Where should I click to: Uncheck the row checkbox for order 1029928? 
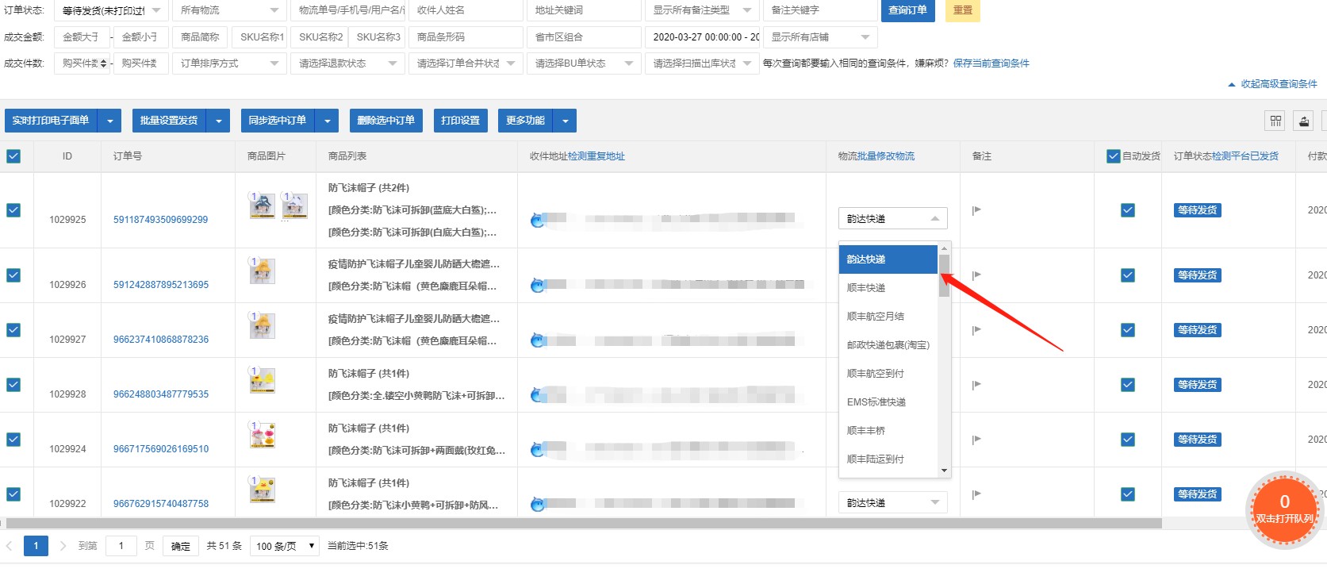pos(13,385)
